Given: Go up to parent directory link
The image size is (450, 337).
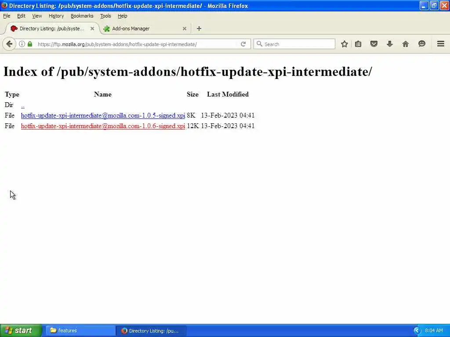Looking at the screenshot, I should point(23,105).
